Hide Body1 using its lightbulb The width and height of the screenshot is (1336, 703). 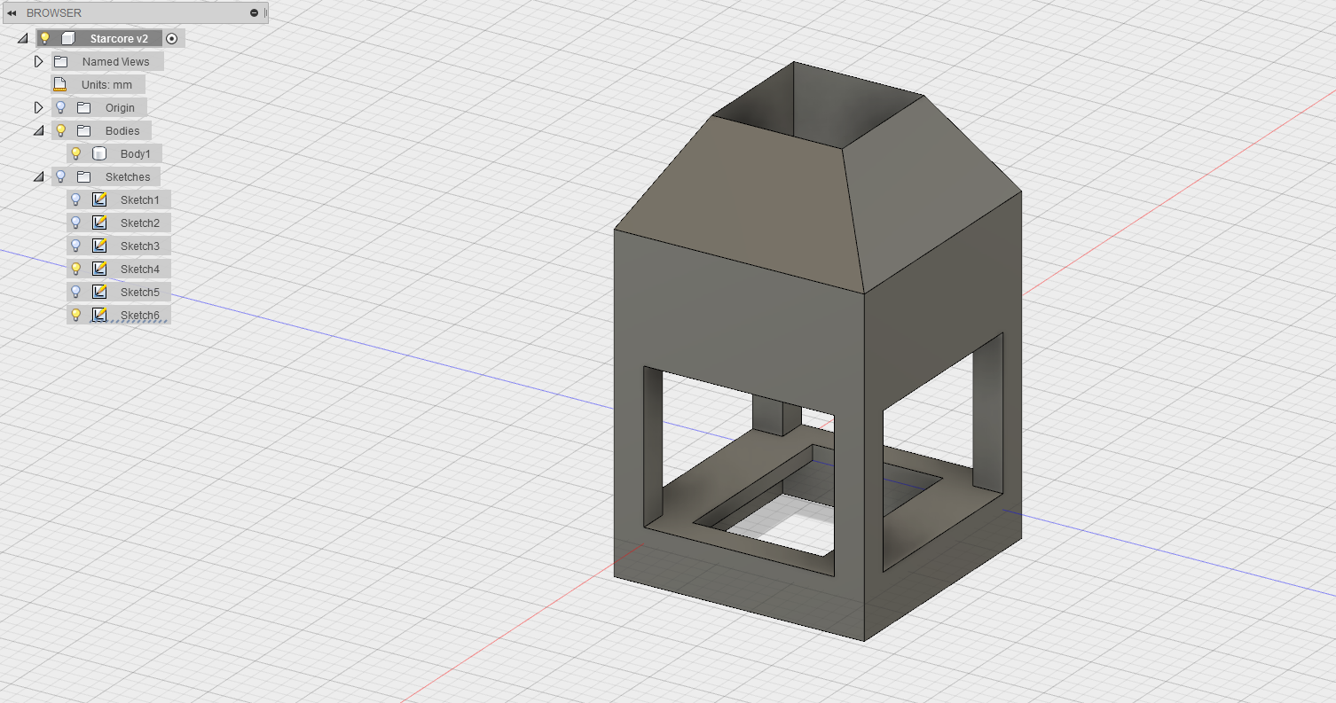coord(75,153)
